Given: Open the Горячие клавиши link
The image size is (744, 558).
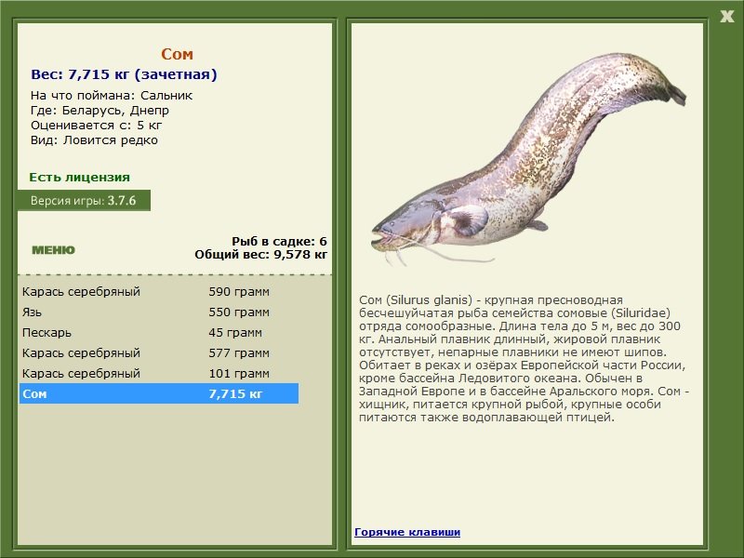Looking at the screenshot, I should [x=407, y=532].
